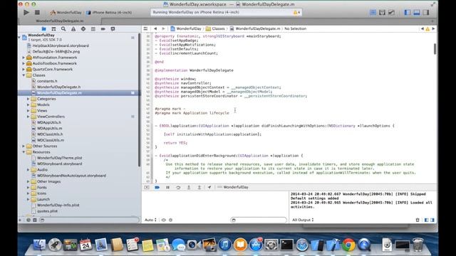Jump to next issue arrow

[x=433, y=28]
